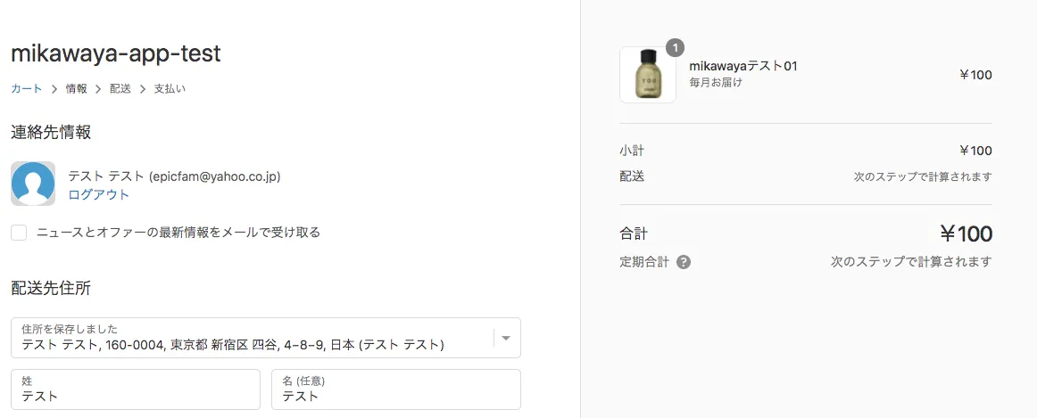
Task: Enable the newsletter and offers email checkbox
Action: [19, 233]
